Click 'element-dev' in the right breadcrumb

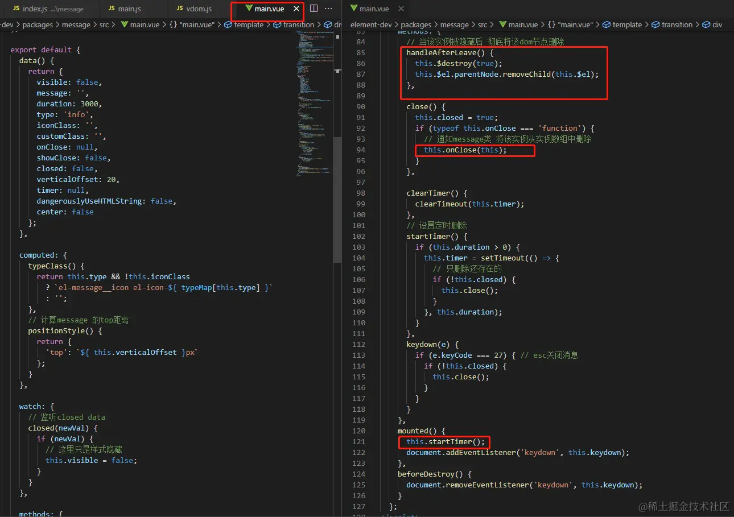pyautogui.click(x=370, y=25)
